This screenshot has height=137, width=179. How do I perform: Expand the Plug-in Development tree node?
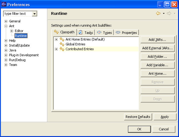pyautogui.click(x=6, y=55)
